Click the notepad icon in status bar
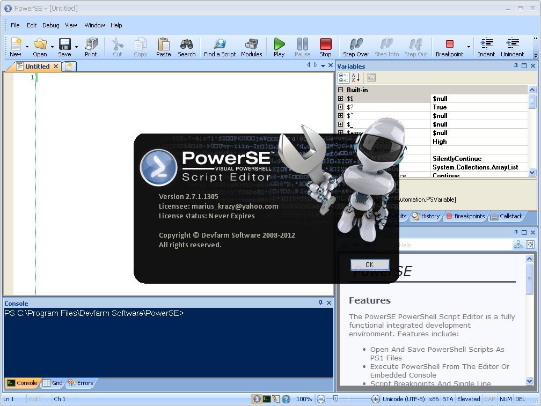The width and height of the screenshot is (541, 406). 276,399
